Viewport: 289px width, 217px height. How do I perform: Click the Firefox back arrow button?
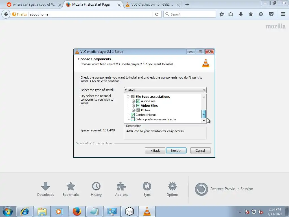(x=6, y=14)
